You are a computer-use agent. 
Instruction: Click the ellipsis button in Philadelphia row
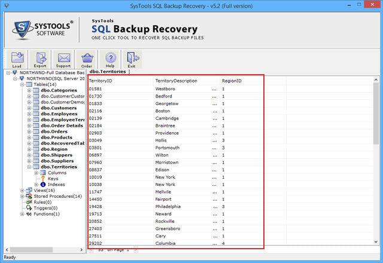(215, 207)
